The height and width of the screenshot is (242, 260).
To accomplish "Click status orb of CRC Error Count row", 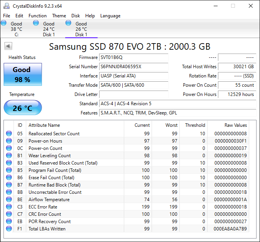I will 9,214.
